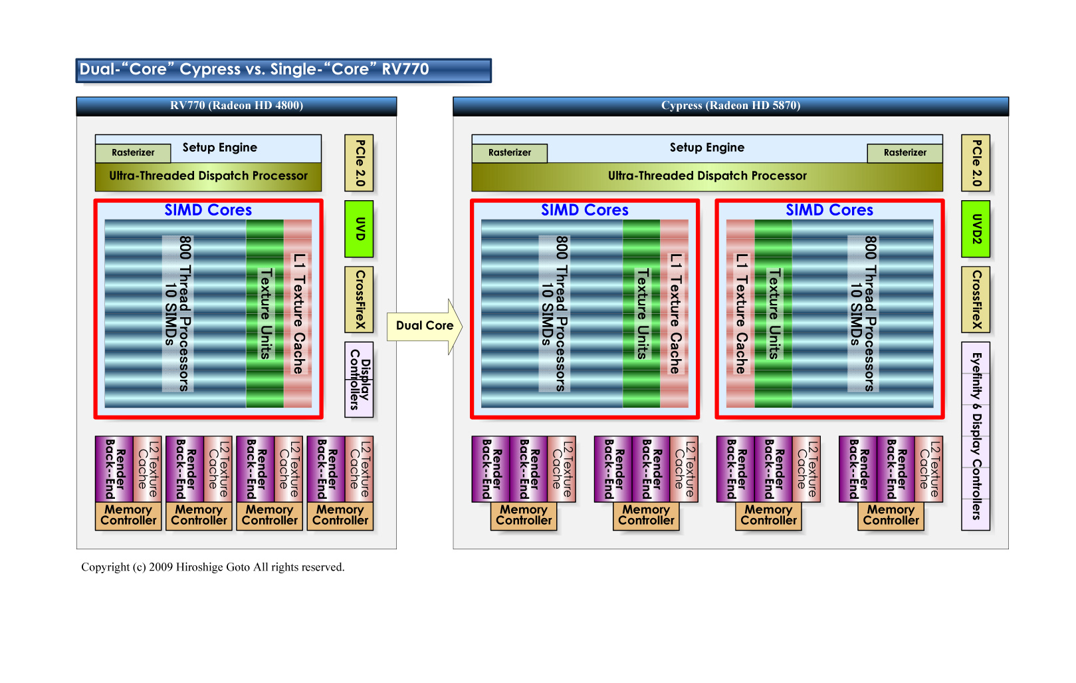Select the CrossFireX block in Cypress panel
The image size is (1076, 683).
(x=975, y=299)
